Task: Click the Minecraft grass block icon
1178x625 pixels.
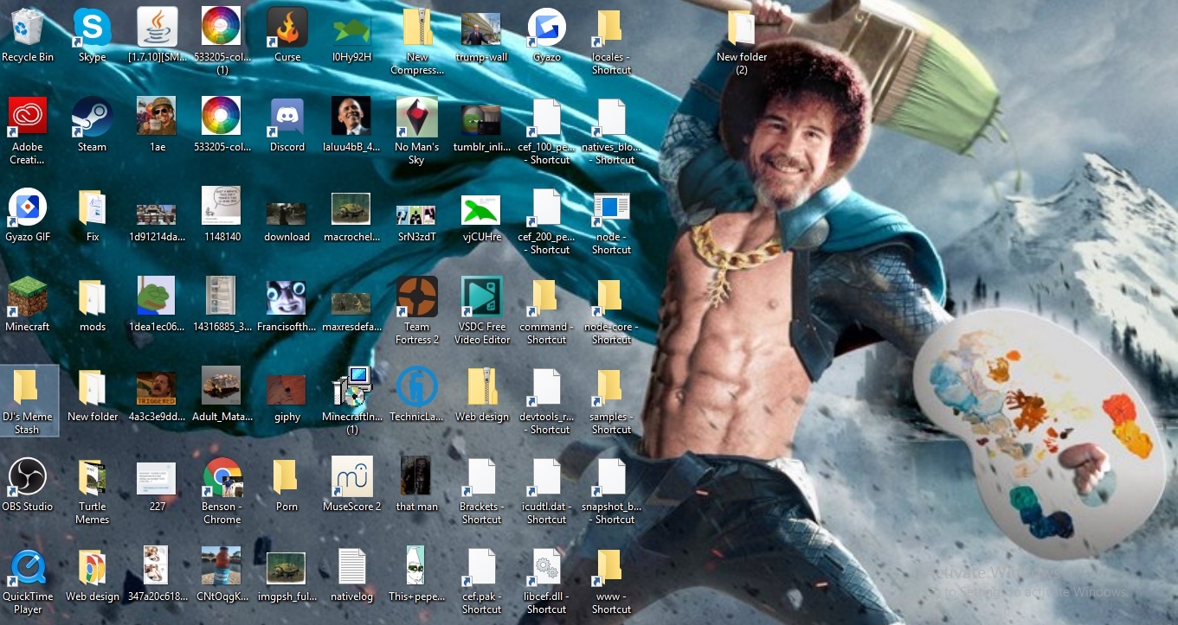Action: [28, 297]
